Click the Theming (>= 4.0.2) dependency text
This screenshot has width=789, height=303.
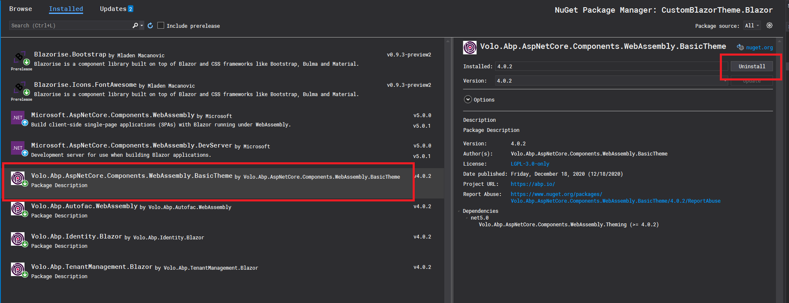(x=568, y=225)
